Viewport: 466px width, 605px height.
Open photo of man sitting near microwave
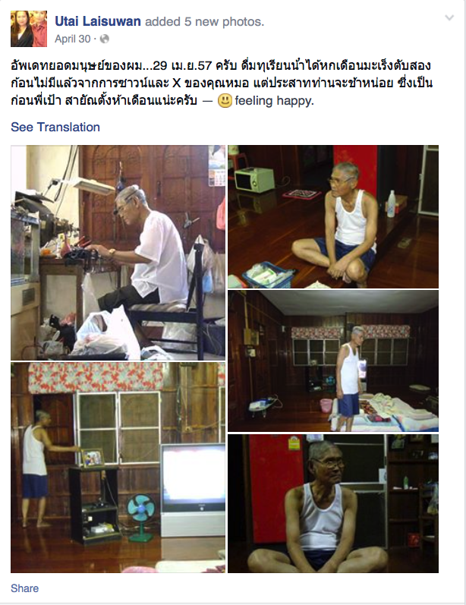tap(333, 217)
